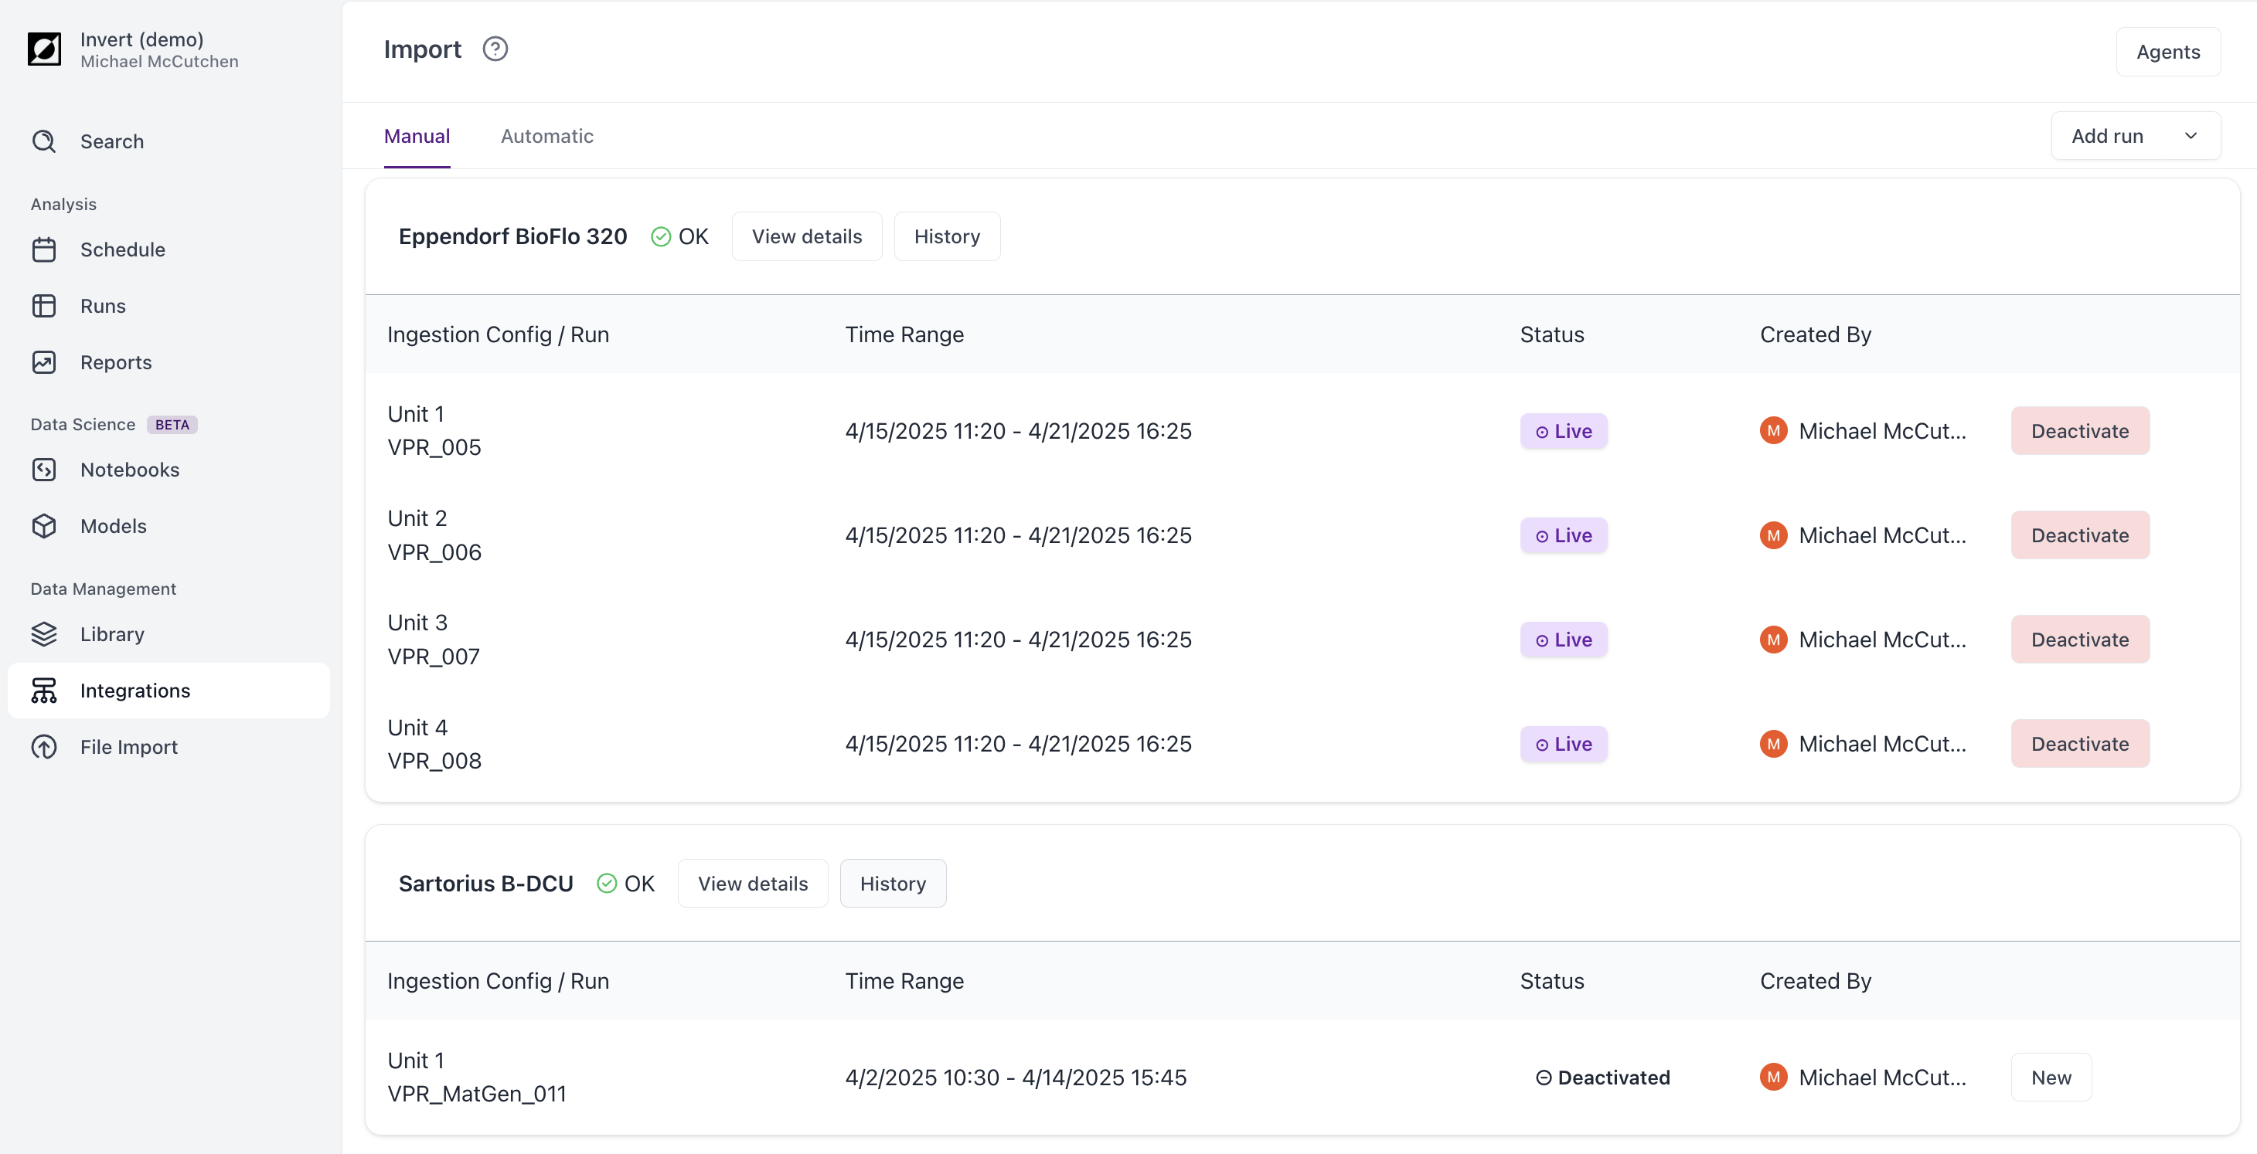
Task: Click the Live status badge for VPR_005
Action: click(x=1563, y=431)
